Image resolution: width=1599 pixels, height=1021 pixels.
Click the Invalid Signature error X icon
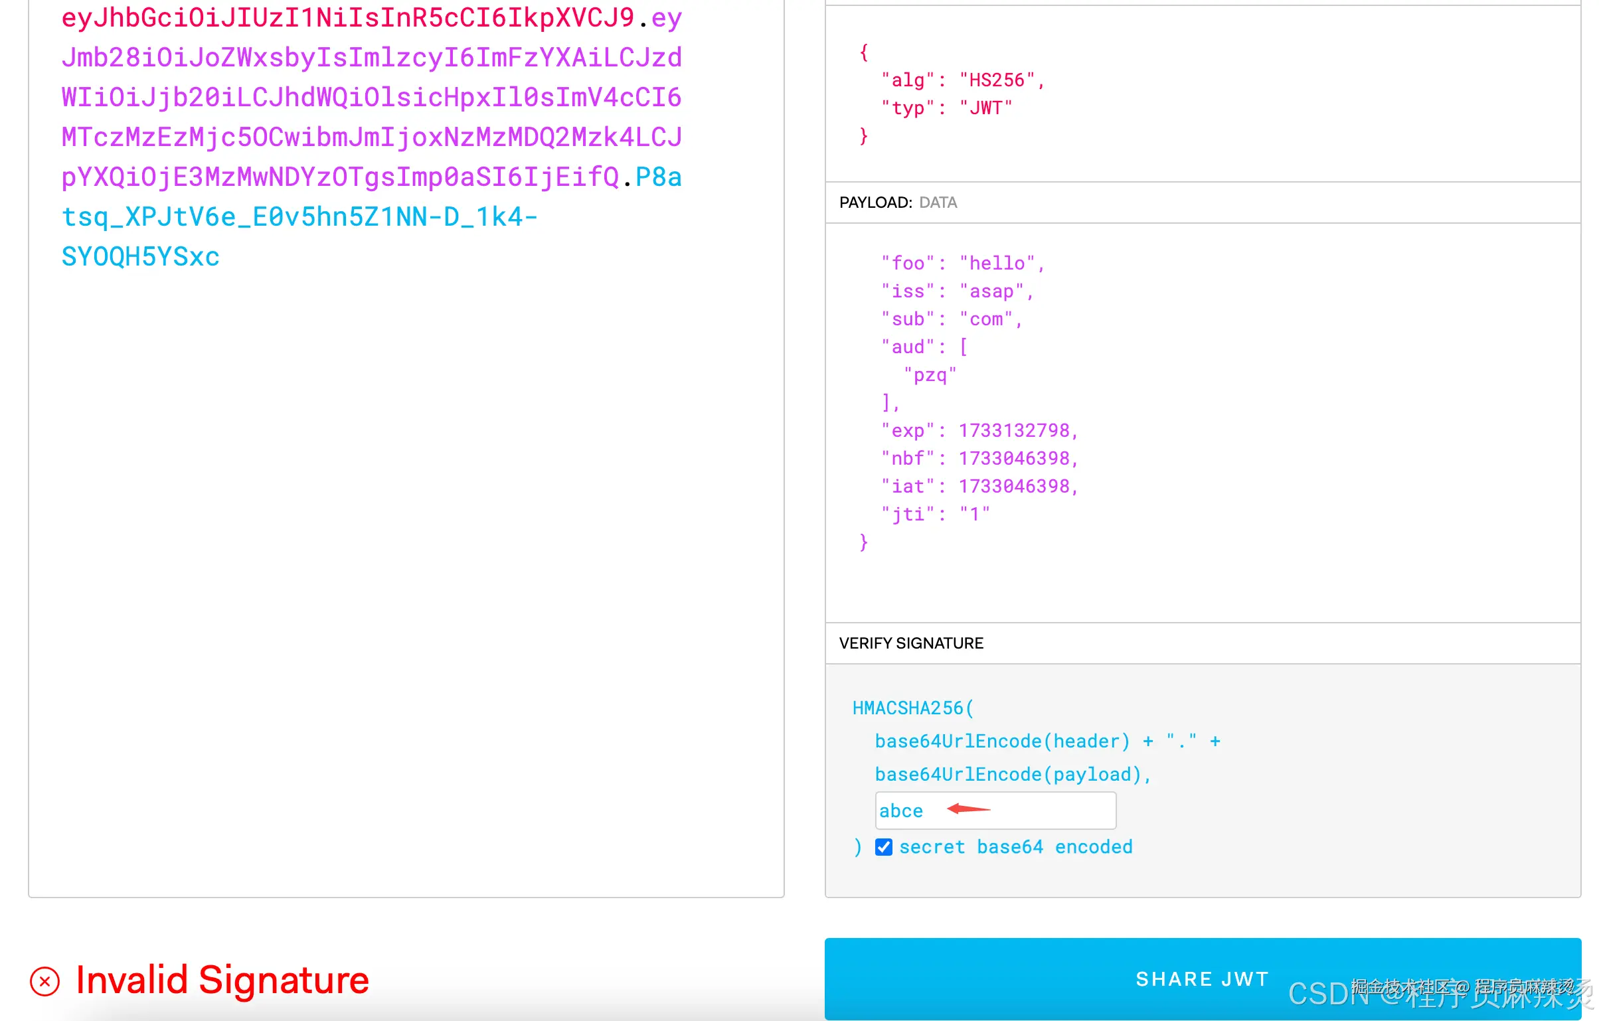tap(45, 981)
